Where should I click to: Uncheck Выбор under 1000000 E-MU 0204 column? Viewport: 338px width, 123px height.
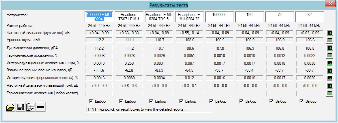[x=91, y=101]
